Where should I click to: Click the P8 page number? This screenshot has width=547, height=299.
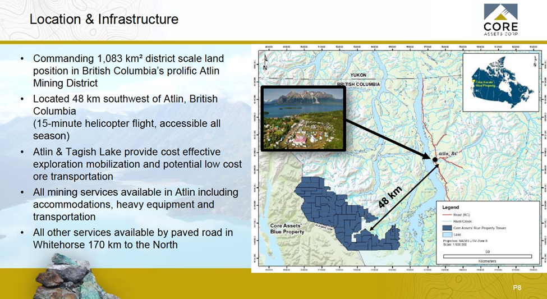(517, 288)
